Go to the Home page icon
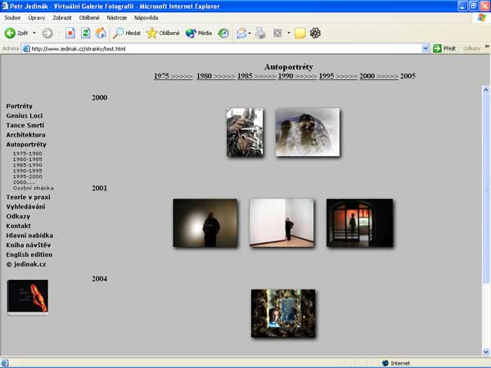The image size is (491, 368). pyautogui.click(x=101, y=34)
